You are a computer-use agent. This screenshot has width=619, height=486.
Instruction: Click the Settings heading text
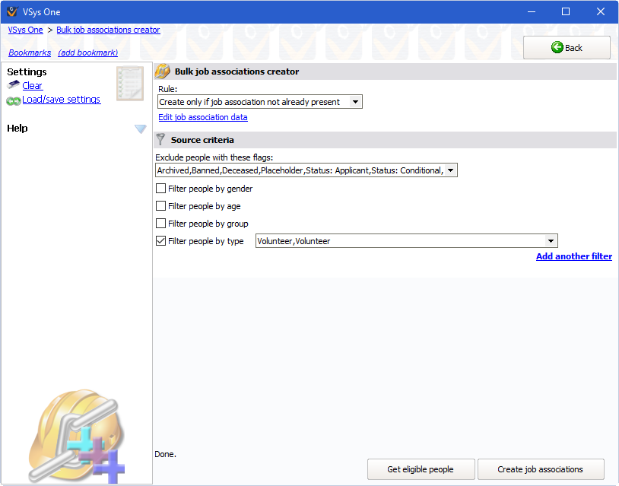(27, 71)
